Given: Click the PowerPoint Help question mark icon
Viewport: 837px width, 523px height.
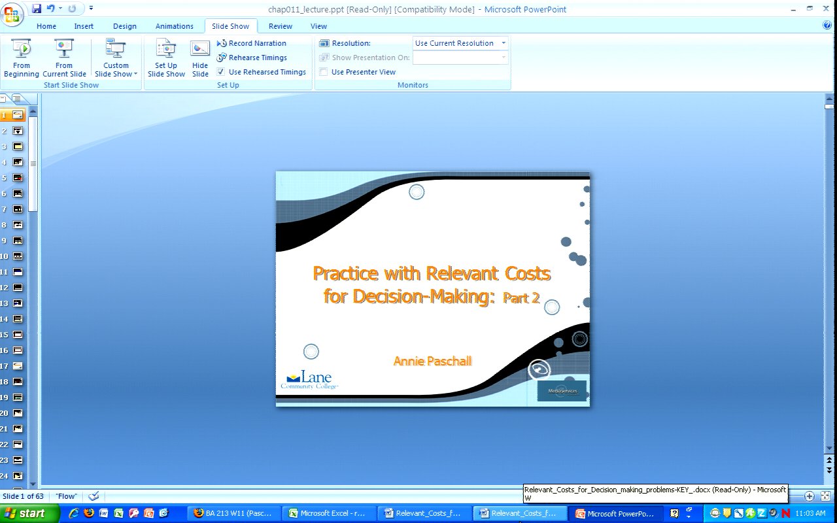Looking at the screenshot, I should point(827,25).
